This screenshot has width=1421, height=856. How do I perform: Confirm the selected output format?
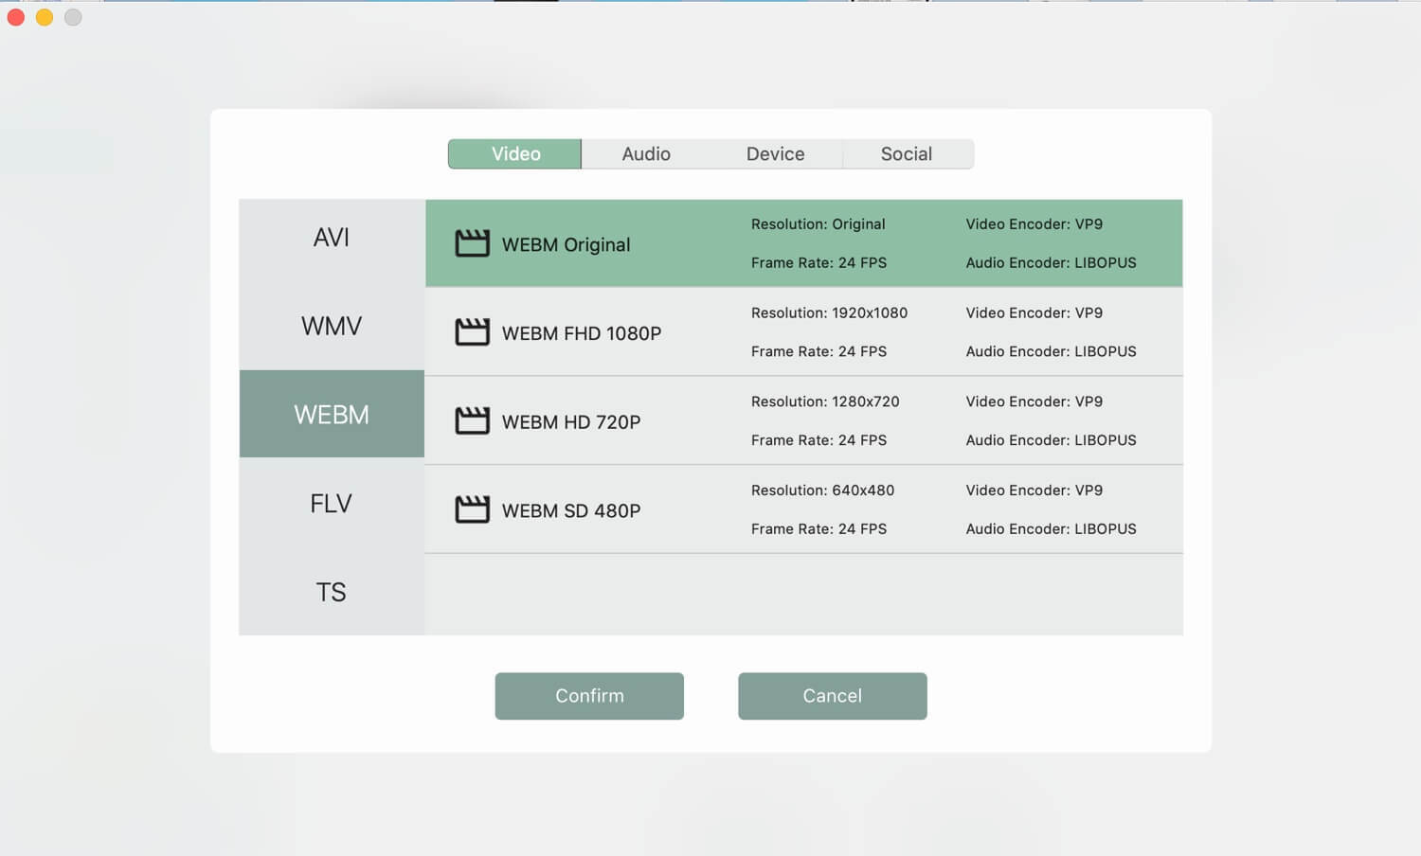pos(589,696)
